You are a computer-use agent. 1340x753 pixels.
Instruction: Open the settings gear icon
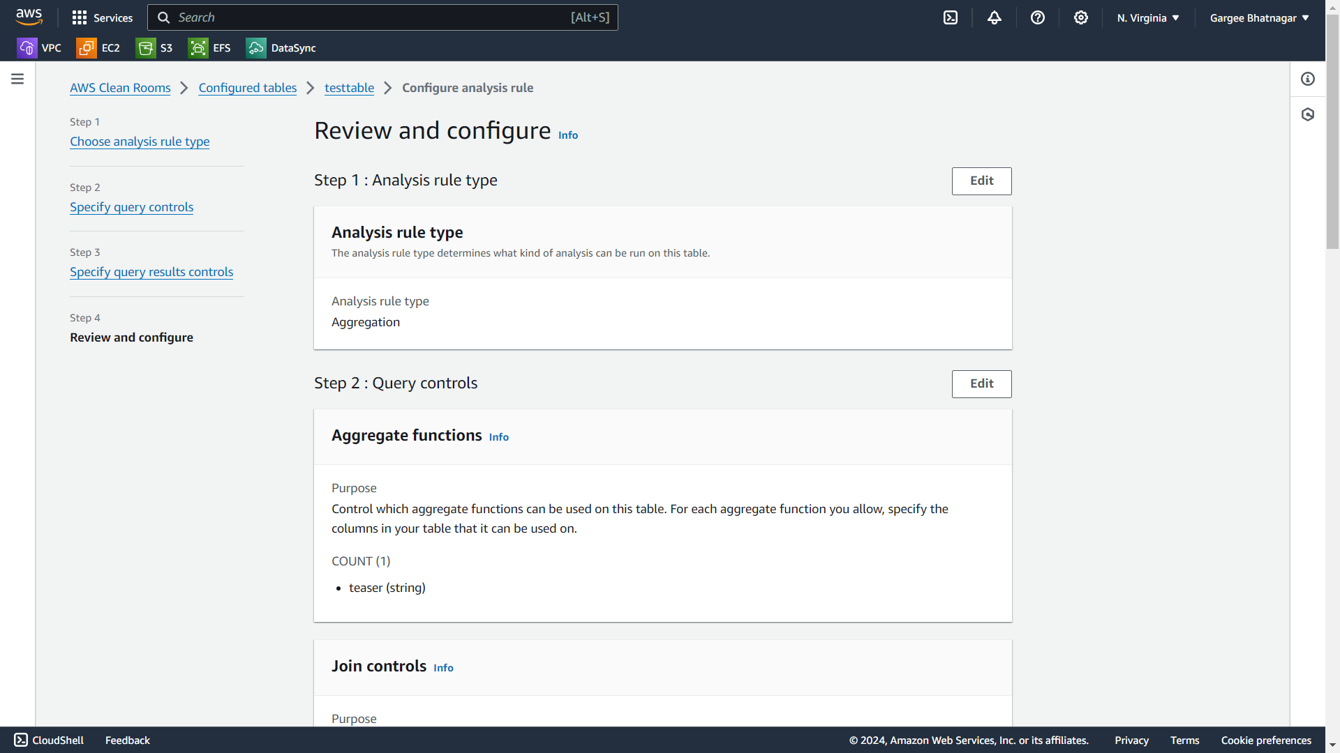tap(1081, 17)
